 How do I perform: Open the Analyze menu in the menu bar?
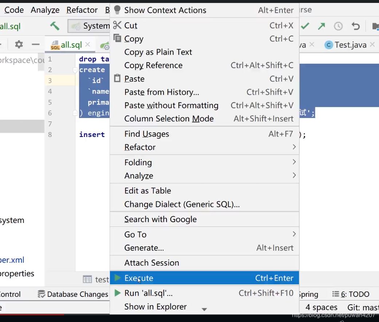[45, 10]
